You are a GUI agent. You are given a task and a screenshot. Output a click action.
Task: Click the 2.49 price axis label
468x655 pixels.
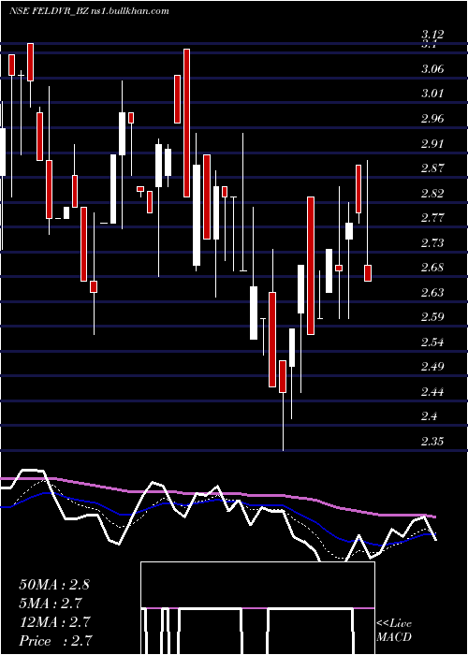432,367
